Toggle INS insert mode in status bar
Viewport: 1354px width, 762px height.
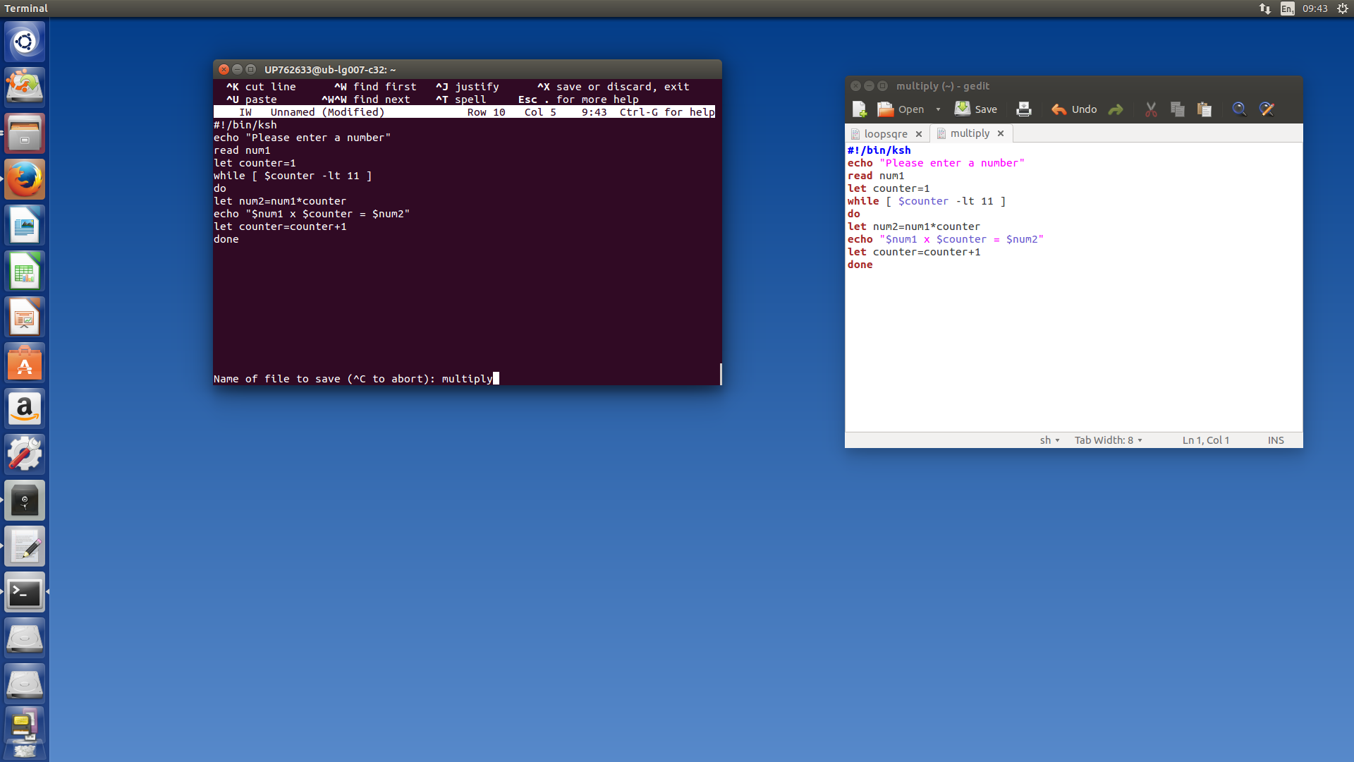click(1276, 440)
